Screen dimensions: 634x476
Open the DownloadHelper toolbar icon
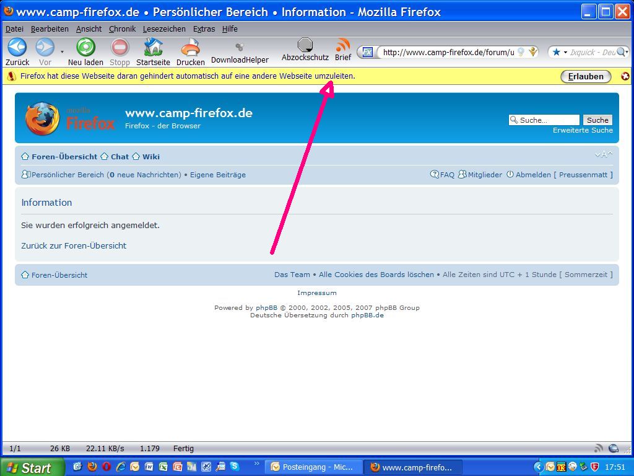[240, 47]
